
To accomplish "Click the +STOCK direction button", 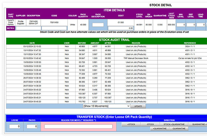I will [131, 124].
